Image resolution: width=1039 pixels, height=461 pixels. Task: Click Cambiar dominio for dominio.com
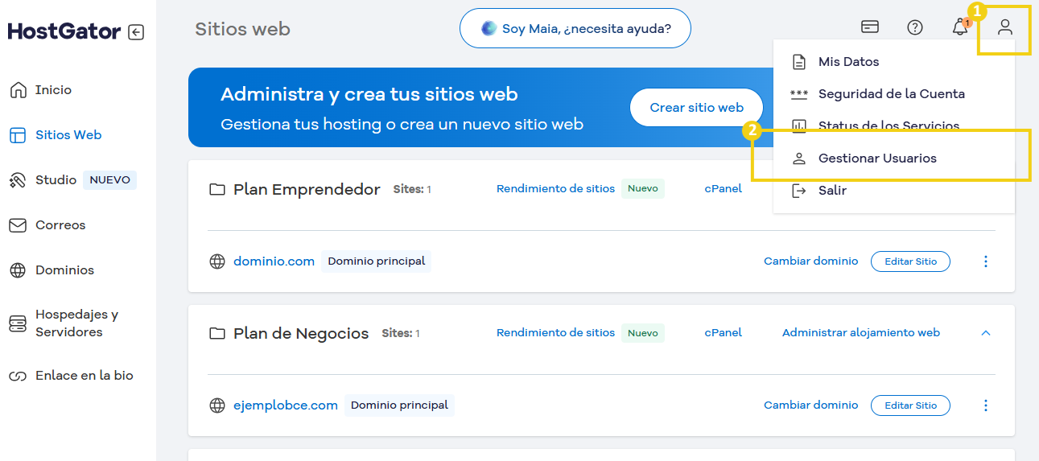point(811,261)
